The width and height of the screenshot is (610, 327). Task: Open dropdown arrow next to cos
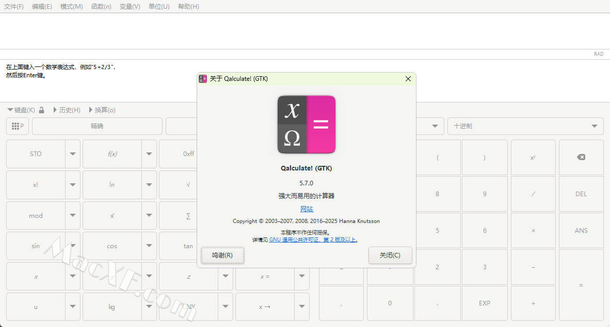(149, 246)
